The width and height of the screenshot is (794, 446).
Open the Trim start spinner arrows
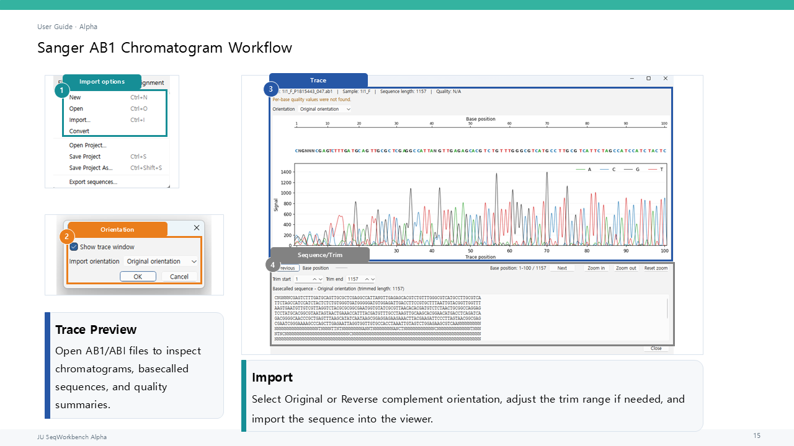point(317,279)
